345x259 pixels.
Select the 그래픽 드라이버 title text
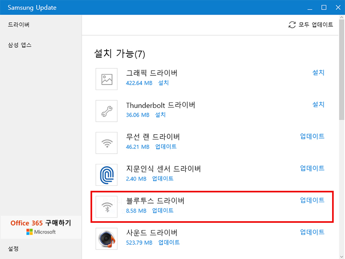tap(152, 73)
